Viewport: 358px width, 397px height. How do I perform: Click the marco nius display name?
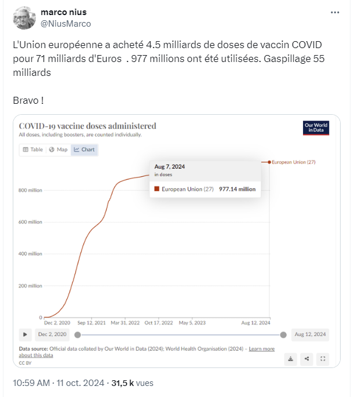click(64, 12)
